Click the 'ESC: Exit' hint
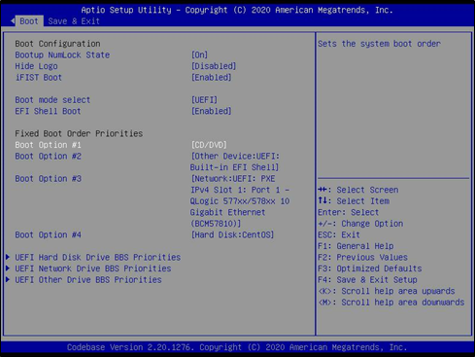This screenshot has width=475, height=357. coord(339,234)
